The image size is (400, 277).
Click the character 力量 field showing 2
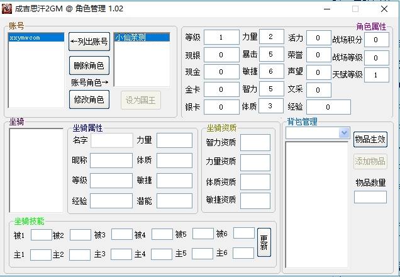[272, 37]
